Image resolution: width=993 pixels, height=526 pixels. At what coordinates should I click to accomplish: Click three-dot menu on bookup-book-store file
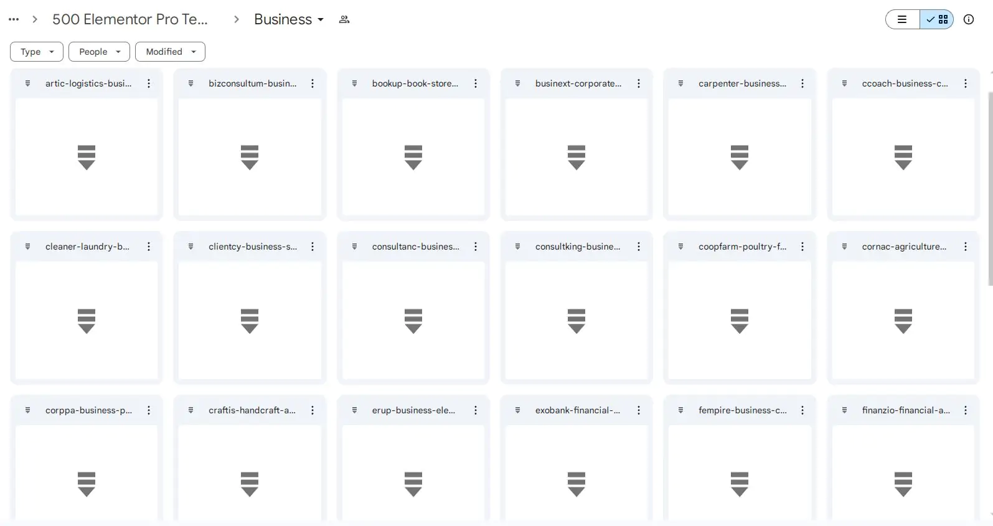[476, 83]
